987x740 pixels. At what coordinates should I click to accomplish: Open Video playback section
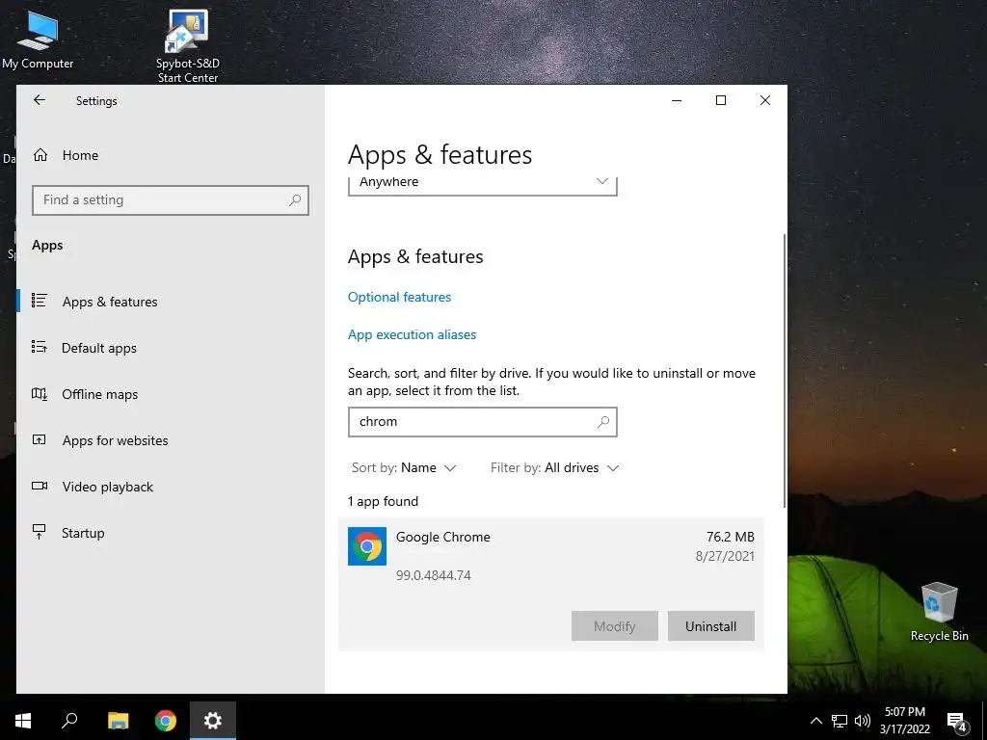click(170, 487)
